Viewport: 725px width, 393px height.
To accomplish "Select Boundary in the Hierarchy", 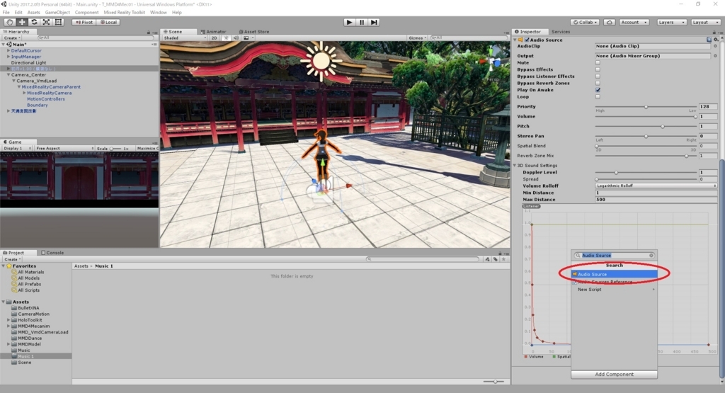I will click(x=38, y=105).
